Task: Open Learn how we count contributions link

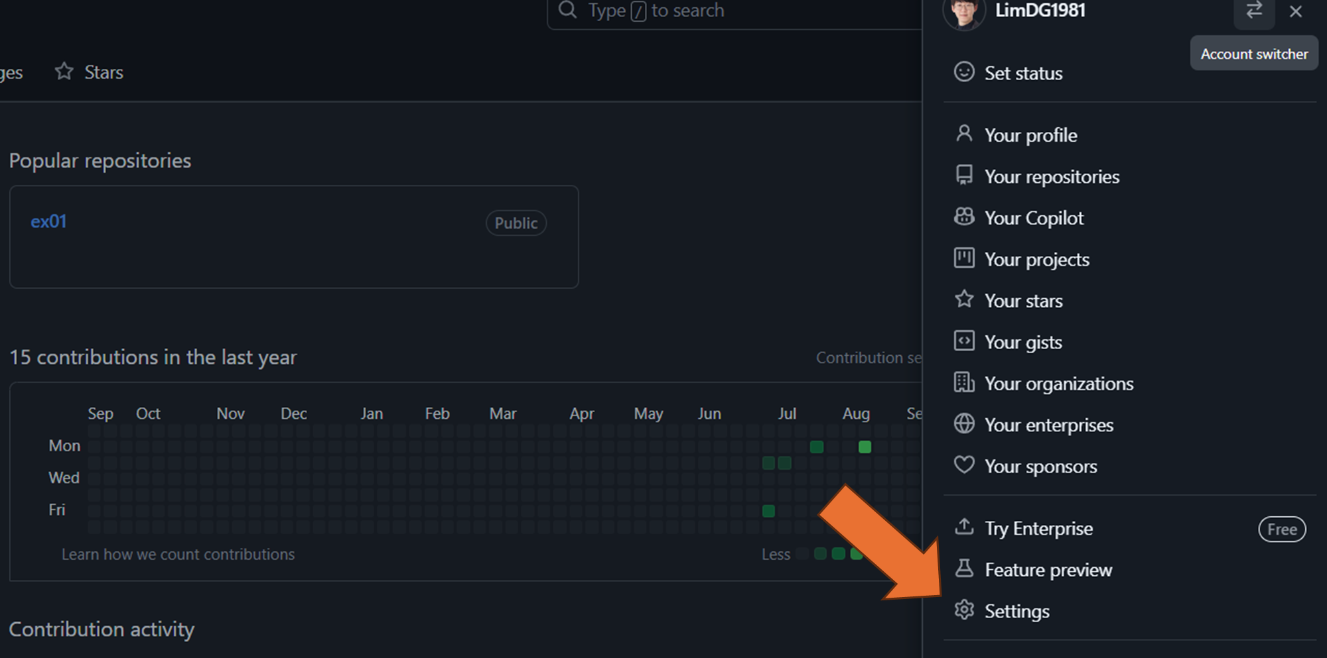Action: pyautogui.click(x=178, y=554)
